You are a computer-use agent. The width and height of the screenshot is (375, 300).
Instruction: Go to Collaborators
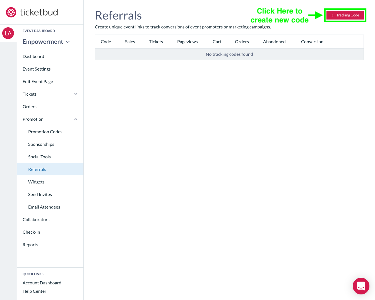(x=36, y=219)
